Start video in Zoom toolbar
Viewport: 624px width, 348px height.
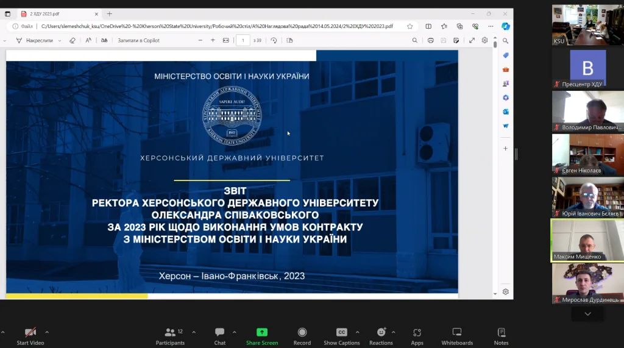[x=30, y=336]
